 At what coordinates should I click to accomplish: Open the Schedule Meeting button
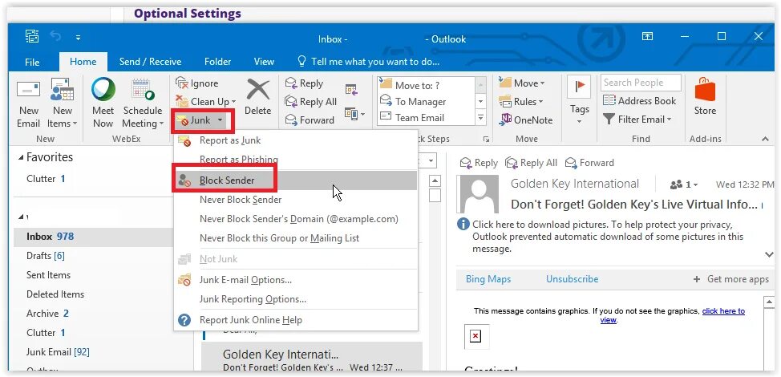click(x=143, y=103)
